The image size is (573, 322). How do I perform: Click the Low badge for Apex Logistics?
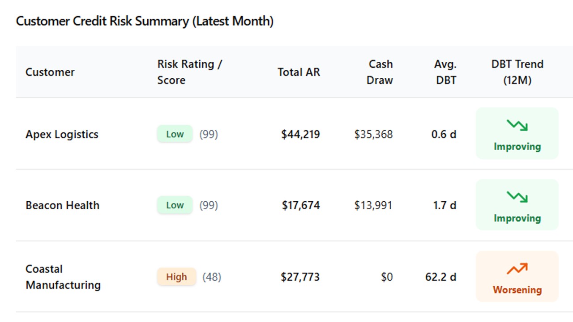pyautogui.click(x=175, y=134)
